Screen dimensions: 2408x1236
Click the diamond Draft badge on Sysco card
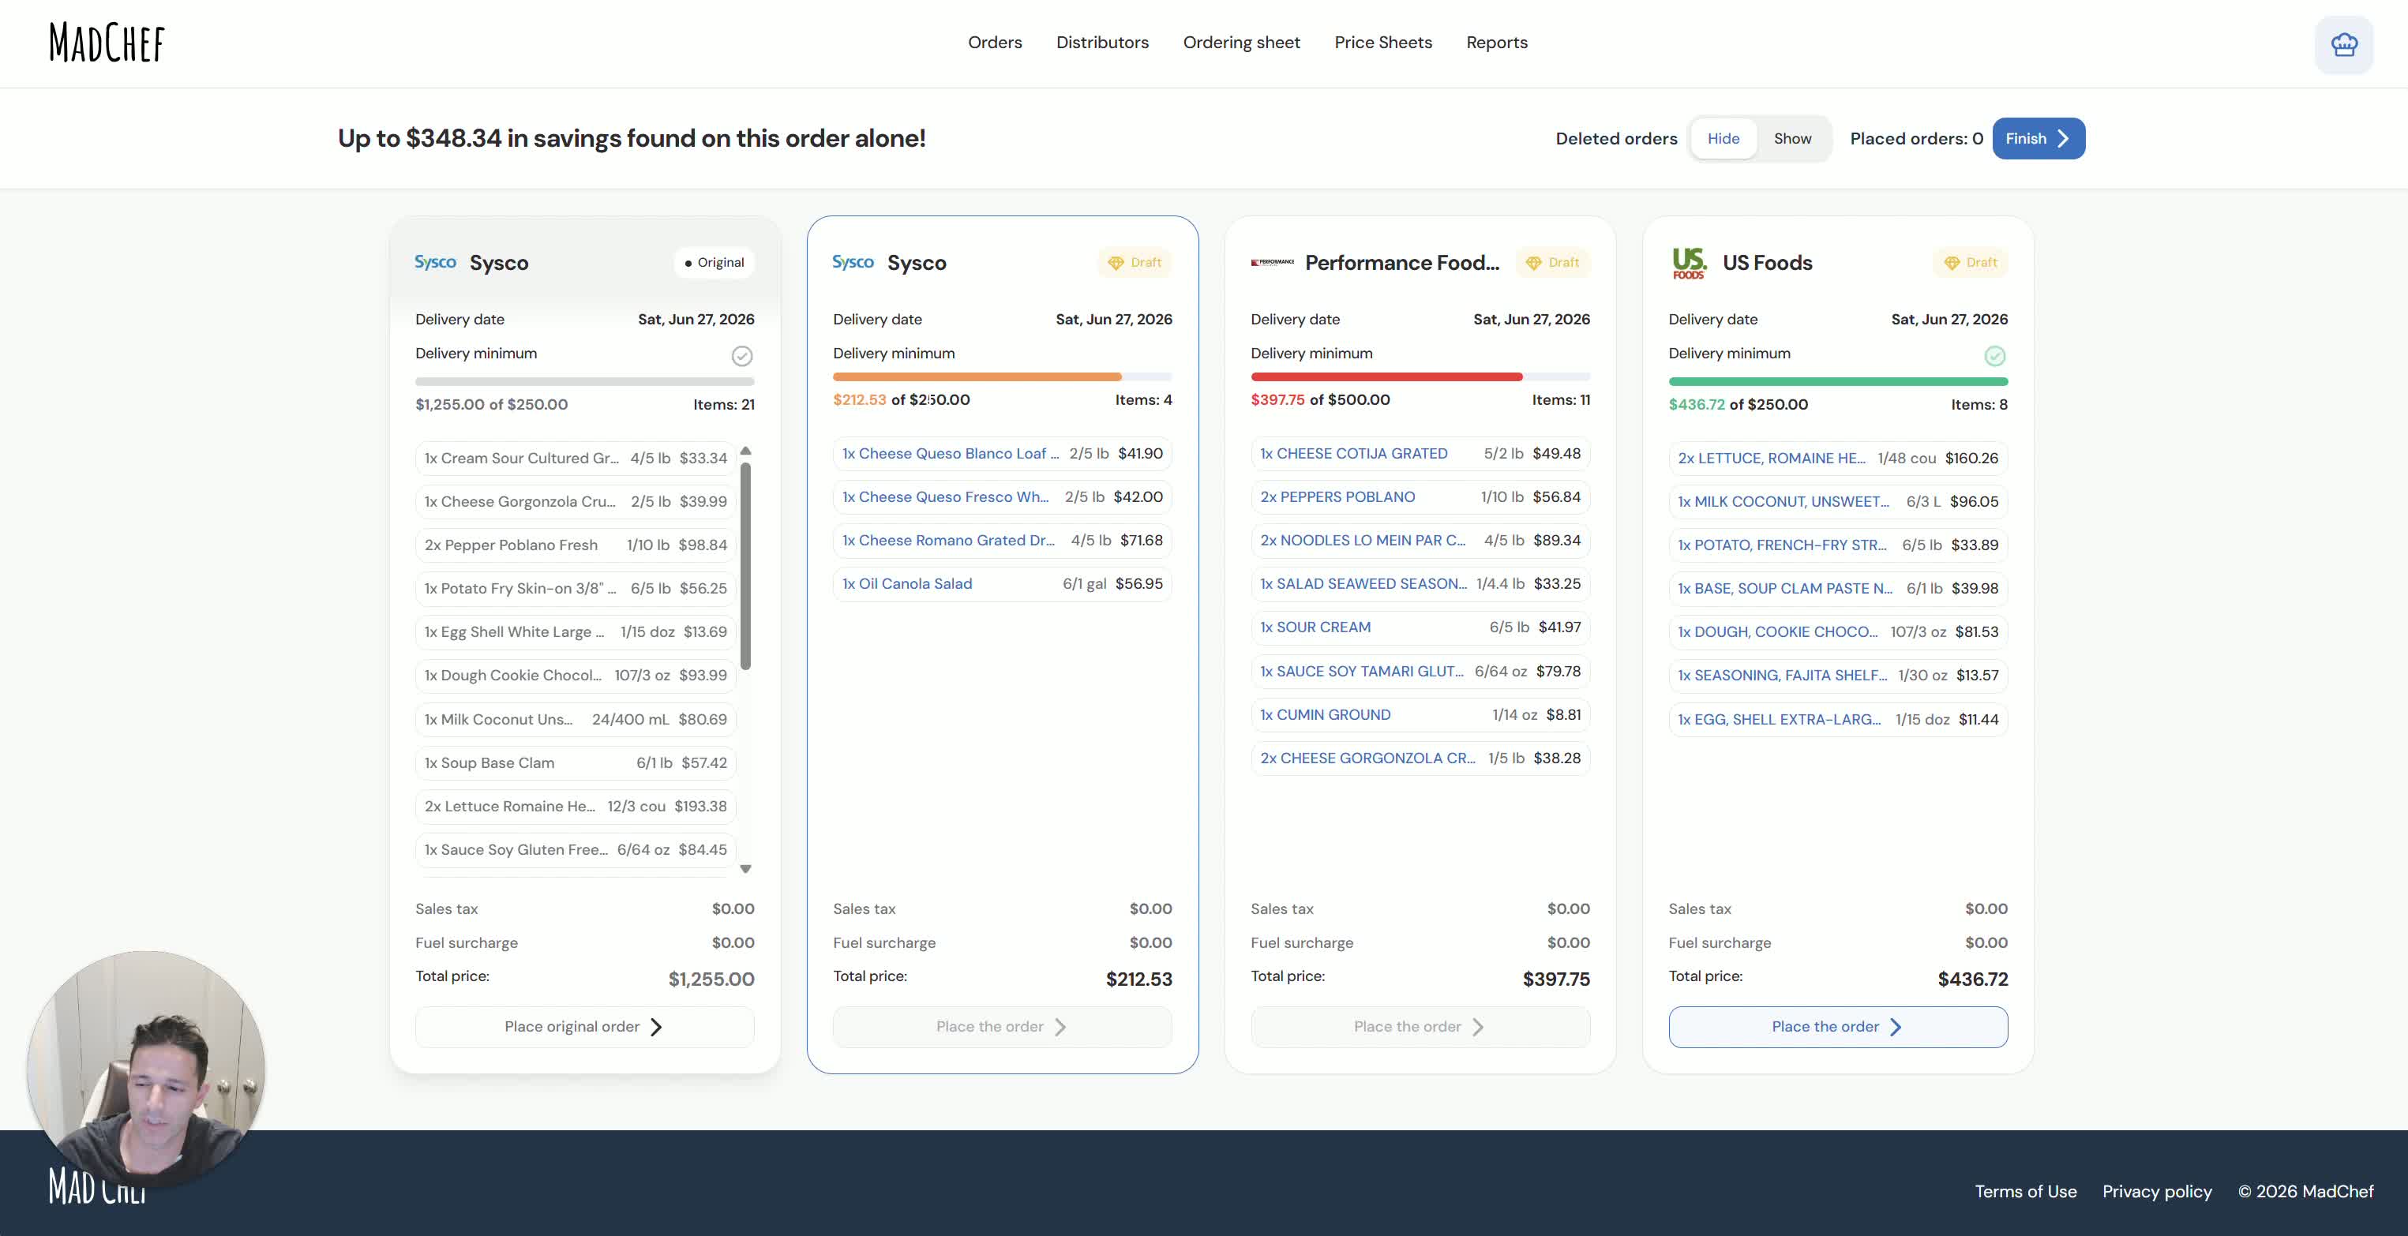click(1135, 263)
